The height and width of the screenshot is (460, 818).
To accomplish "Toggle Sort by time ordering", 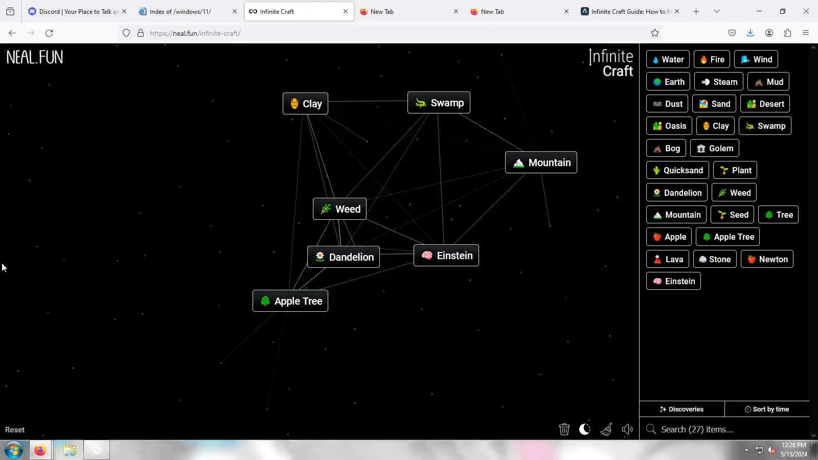I will pyautogui.click(x=767, y=409).
